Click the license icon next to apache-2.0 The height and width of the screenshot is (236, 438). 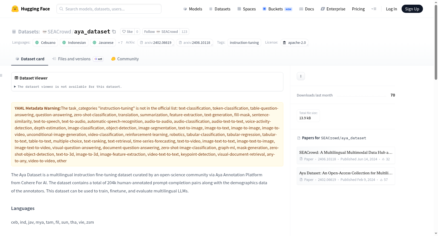[x=284, y=42]
